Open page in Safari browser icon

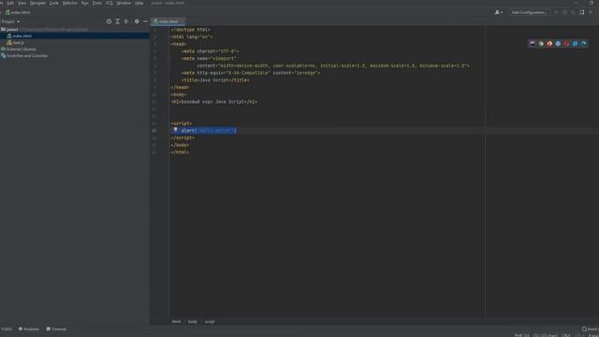pos(558,44)
